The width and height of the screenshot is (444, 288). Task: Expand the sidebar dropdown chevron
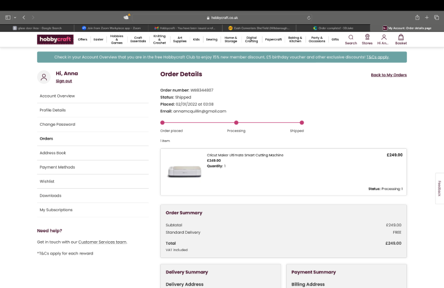tap(15, 18)
